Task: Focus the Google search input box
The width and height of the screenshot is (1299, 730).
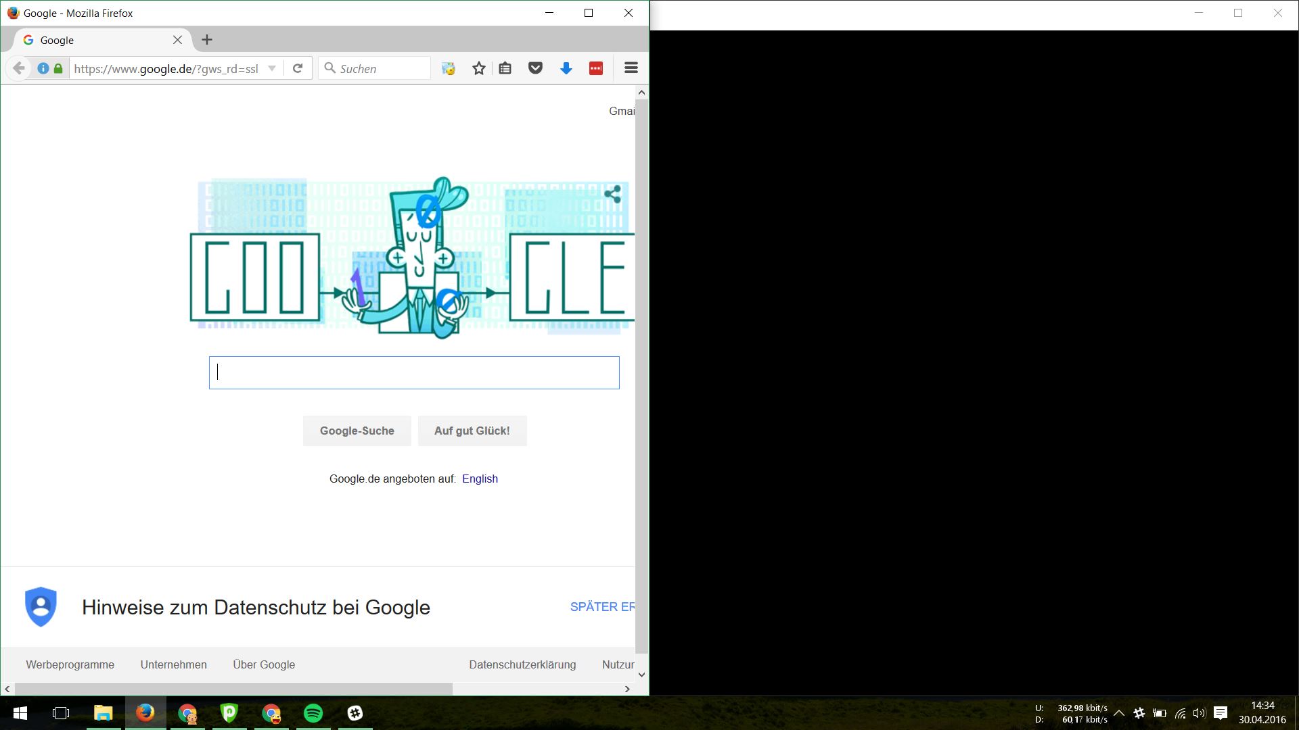Action: pyautogui.click(x=414, y=372)
